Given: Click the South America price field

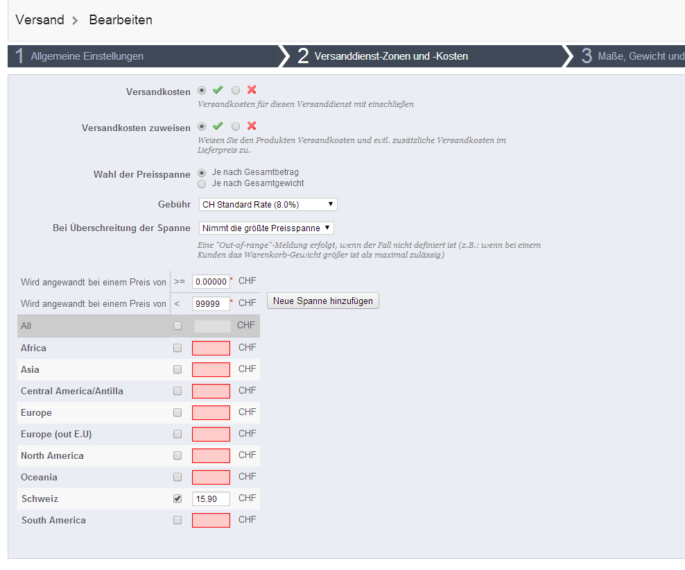Looking at the screenshot, I should [211, 520].
